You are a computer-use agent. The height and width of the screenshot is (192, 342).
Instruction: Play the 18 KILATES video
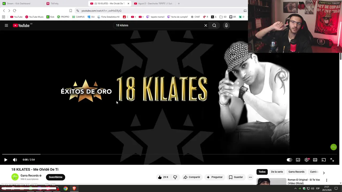6,160
